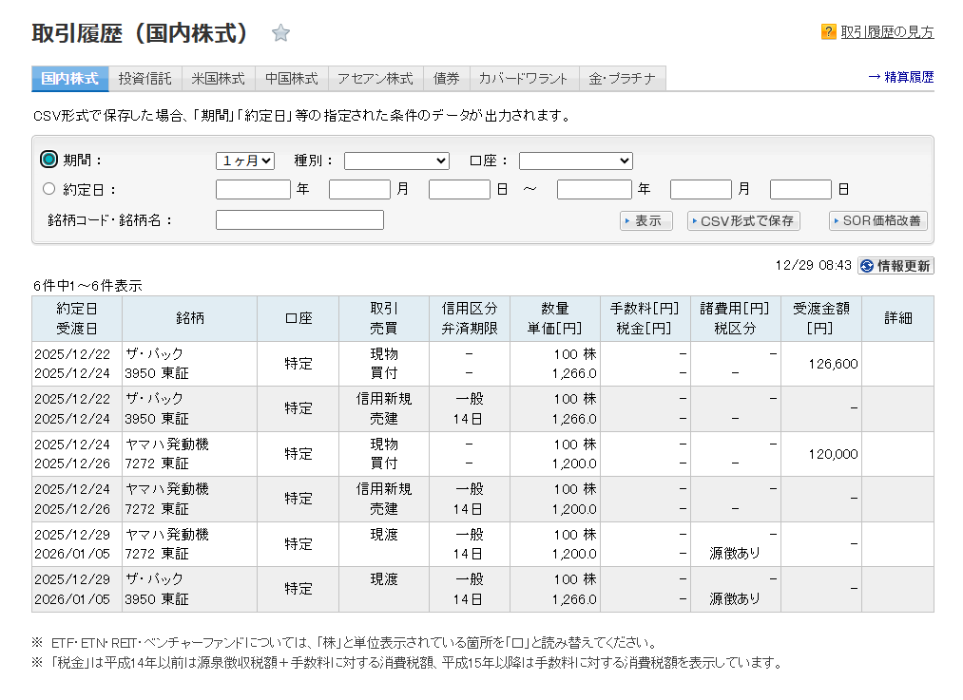Expand the 種別 dropdown
Screen dimensions: 963x700
click(x=396, y=161)
